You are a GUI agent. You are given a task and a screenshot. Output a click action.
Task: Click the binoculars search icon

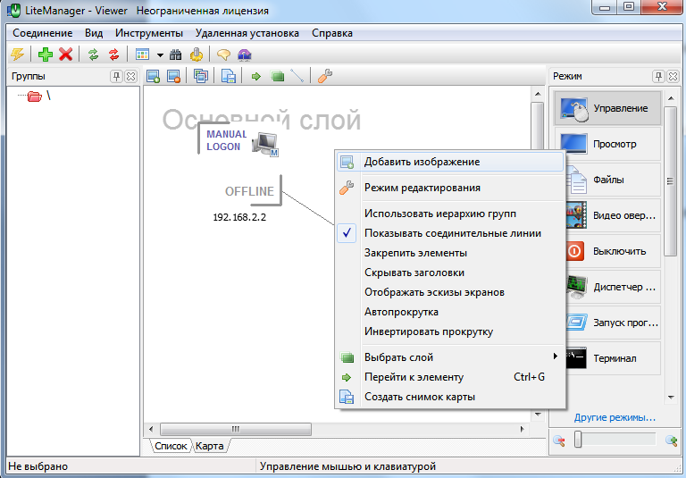[x=176, y=55]
